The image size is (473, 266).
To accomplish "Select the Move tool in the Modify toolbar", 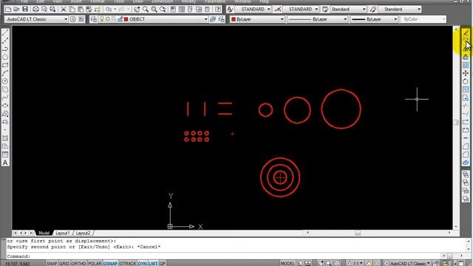I will [466, 73].
